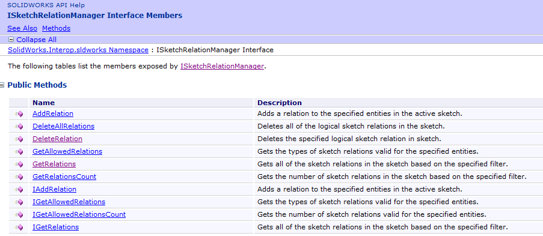
Task: Click the method icon beside GetAllowedRelations
Action: (19, 151)
